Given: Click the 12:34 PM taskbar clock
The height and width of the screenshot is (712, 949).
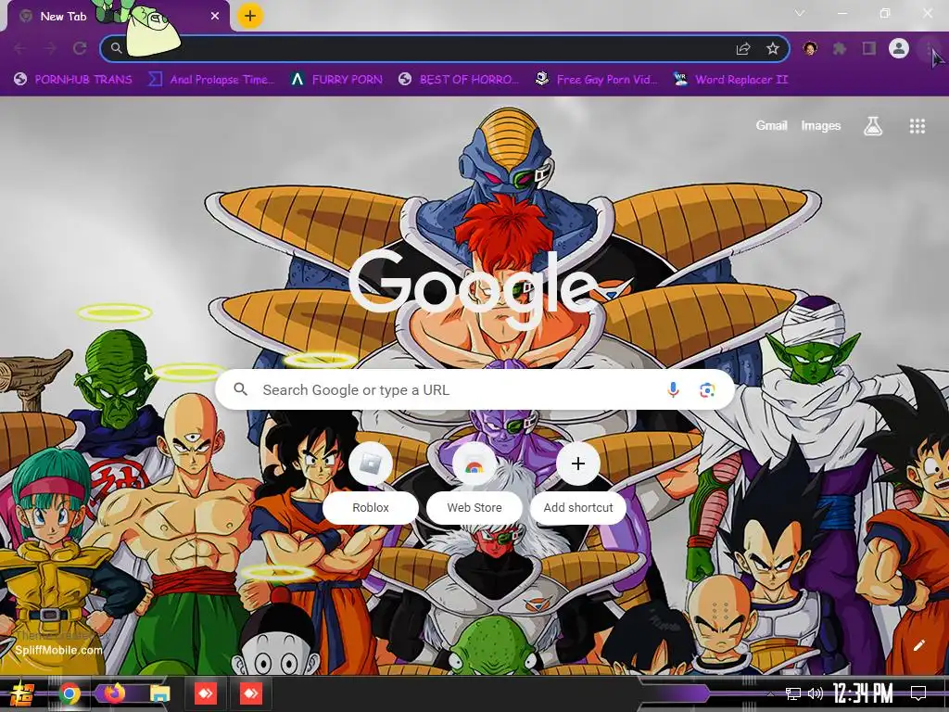Looking at the screenshot, I should (x=863, y=693).
